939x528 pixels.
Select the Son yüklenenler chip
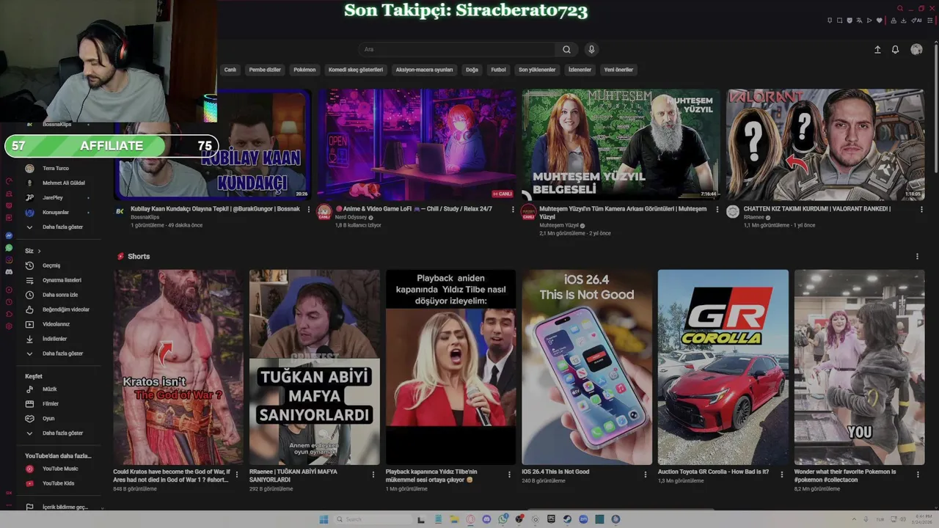pos(537,70)
